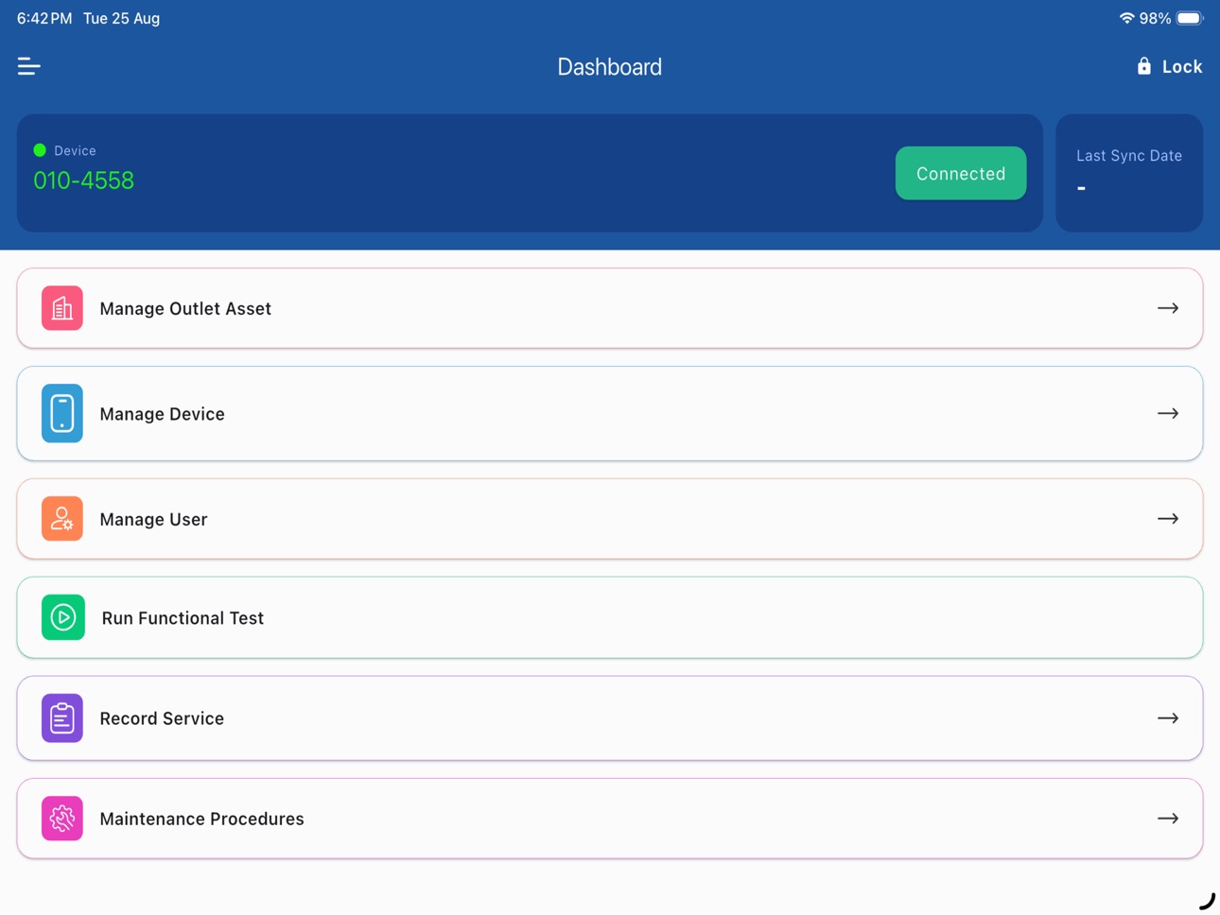This screenshot has height=915, width=1220.
Task: Tap the Lock padlock icon
Action: pyautogui.click(x=1144, y=66)
